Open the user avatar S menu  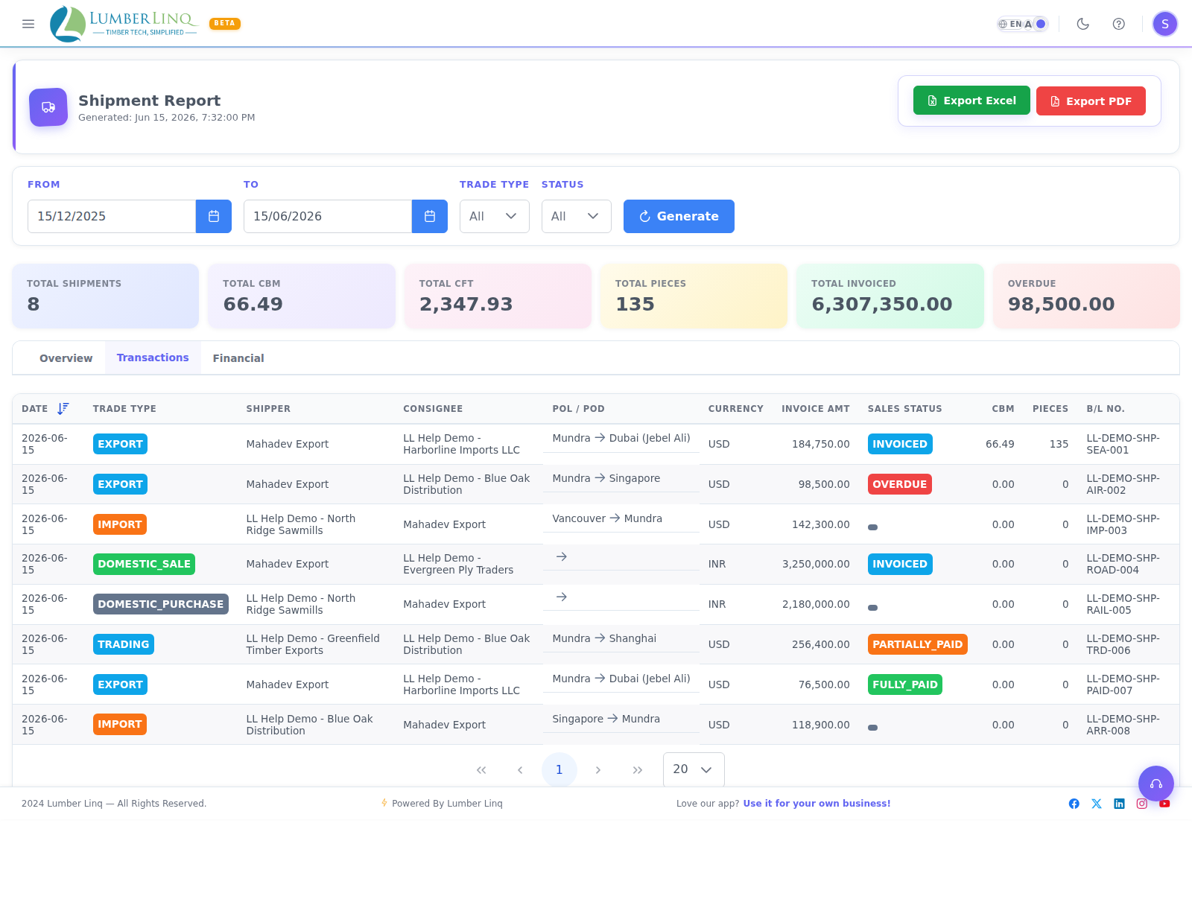(1165, 24)
